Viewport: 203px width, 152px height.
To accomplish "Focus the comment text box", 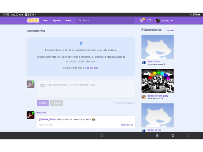I will [86, 89].
